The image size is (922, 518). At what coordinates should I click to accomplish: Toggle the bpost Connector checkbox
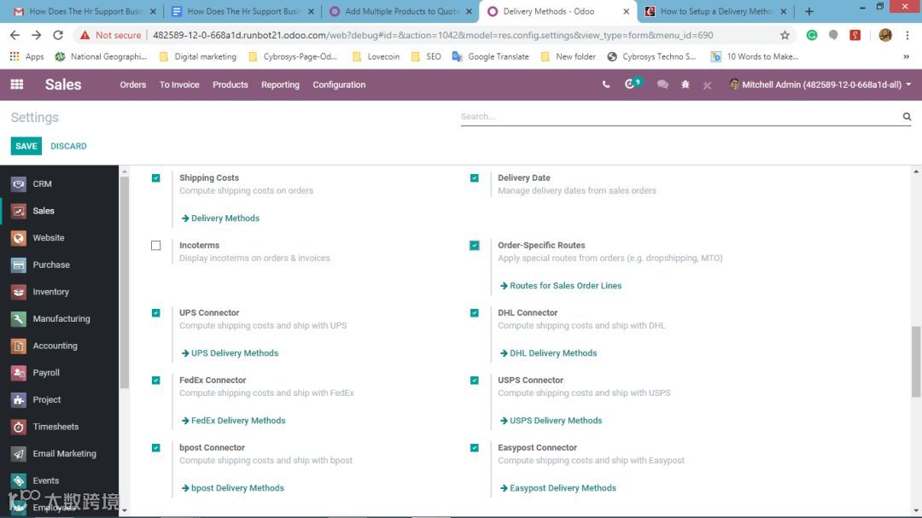(x=156, y=448)
